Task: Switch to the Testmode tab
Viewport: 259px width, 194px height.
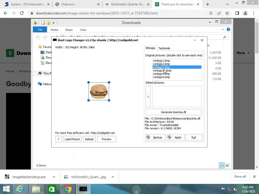Action: pos(164,48)
